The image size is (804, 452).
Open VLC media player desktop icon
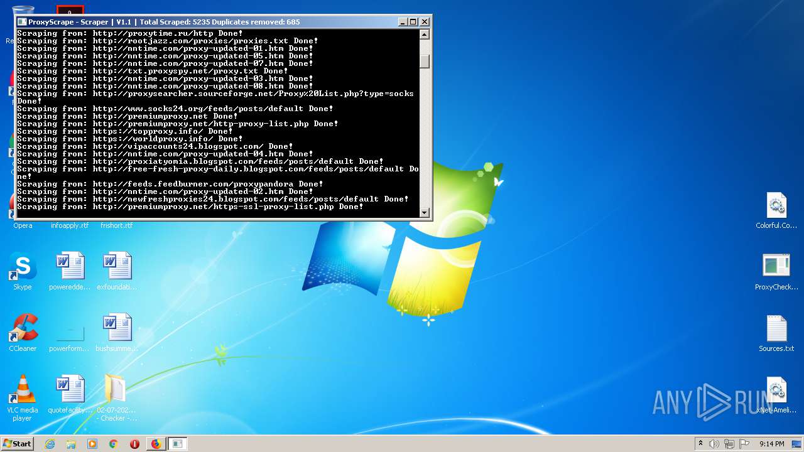tap(23, 398)
